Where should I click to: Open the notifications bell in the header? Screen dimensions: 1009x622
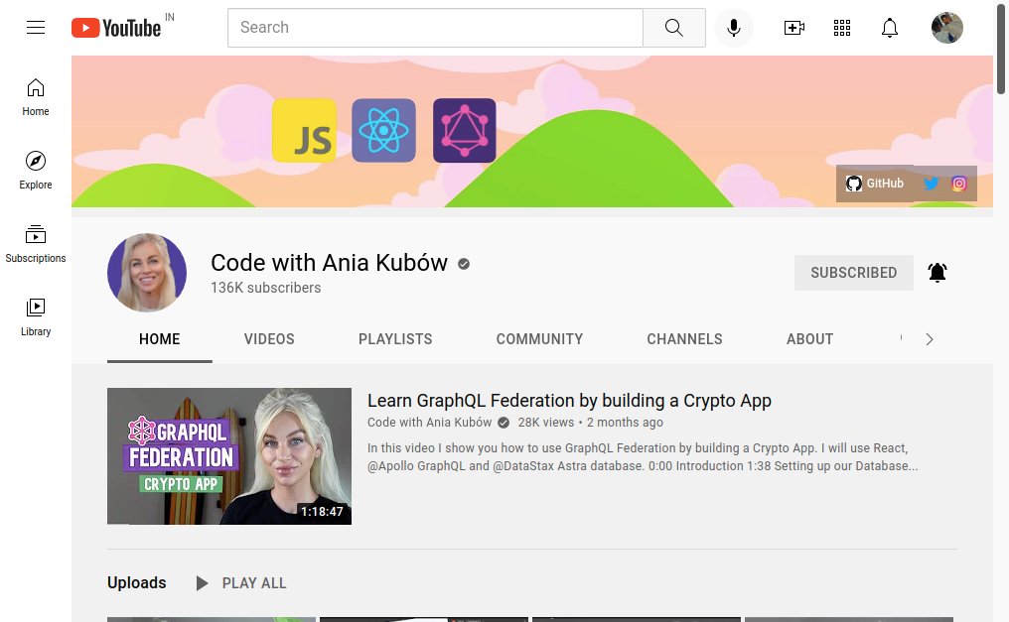point(889,28)
